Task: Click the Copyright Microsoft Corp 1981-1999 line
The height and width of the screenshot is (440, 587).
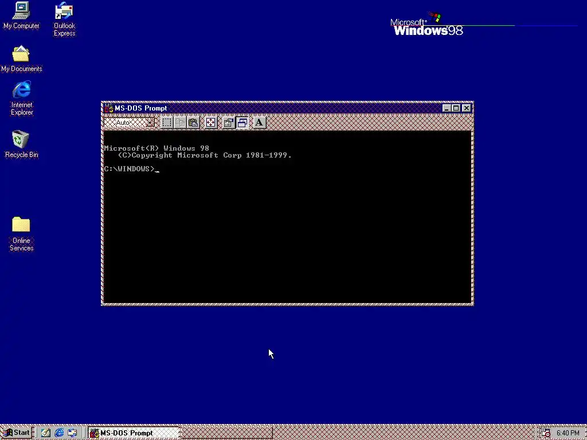Action: [205, 155]
